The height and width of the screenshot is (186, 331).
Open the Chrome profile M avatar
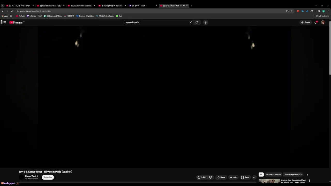tap(324, 11)
